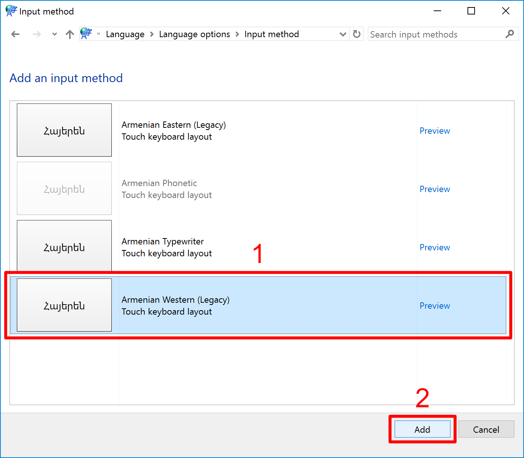Open the recent locations dropdown chevron
Viewport: 524px width, 458px height.
(x=55, y=35)
